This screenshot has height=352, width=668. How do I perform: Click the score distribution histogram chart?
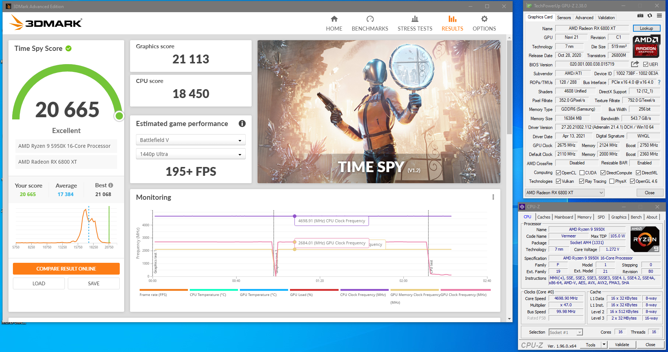pos(66,228)
